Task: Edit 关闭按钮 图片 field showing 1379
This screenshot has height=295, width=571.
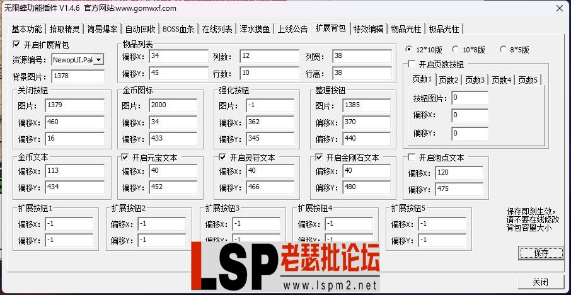Action: pos(75,106)
